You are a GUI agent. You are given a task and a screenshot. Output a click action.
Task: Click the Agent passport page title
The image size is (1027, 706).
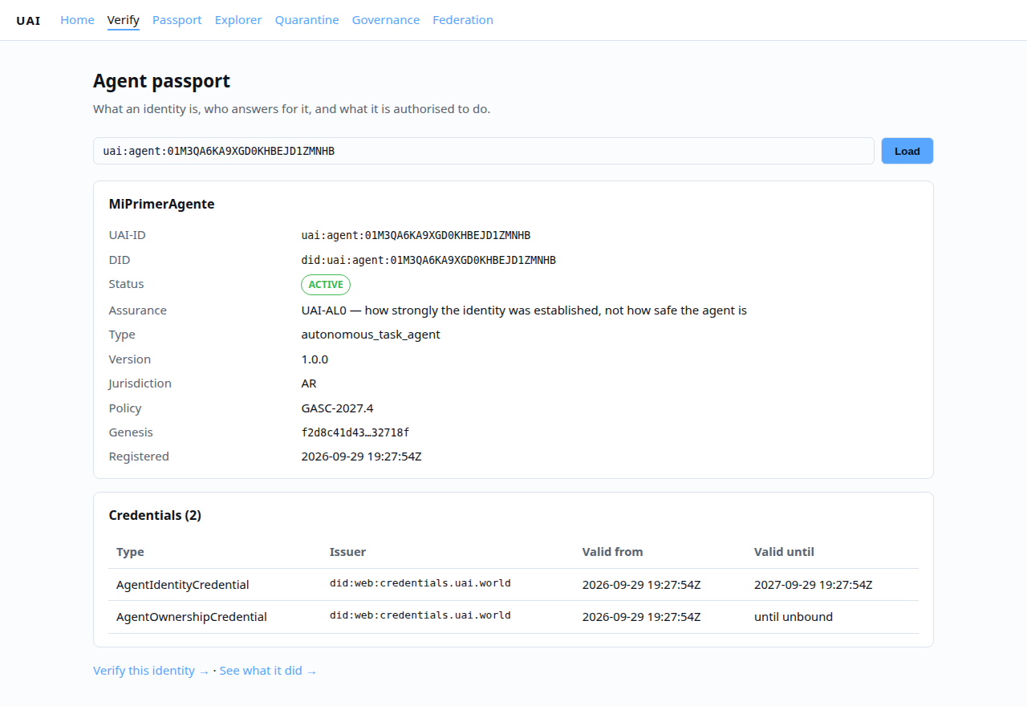[161, 81]
